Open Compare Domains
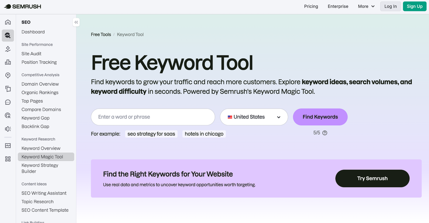The height and width of the screenshot is (223, 429). click(41, 109)
